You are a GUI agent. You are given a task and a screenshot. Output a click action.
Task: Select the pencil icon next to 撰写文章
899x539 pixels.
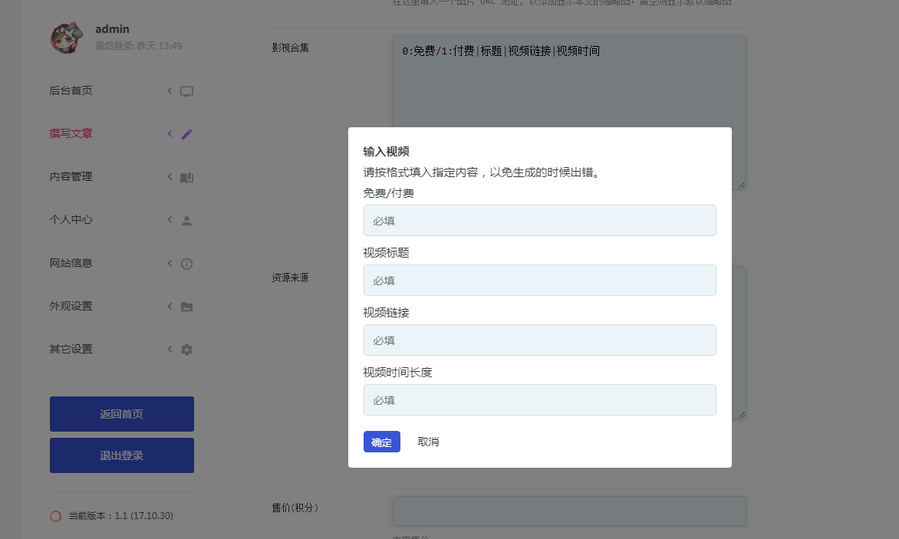tap(186, 133)
